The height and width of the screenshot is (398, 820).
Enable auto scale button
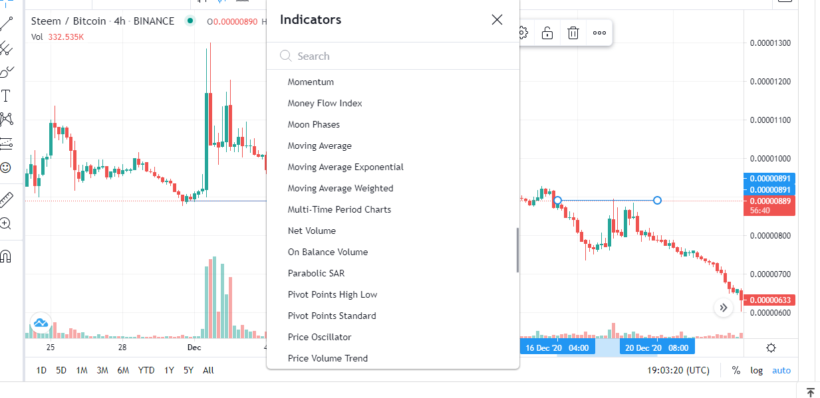click(x=781, y=371)
